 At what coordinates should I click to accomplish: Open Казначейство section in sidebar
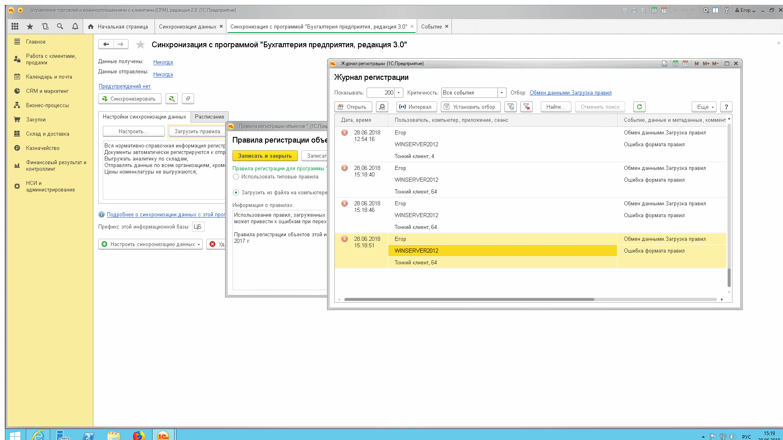tap(43, 148)
